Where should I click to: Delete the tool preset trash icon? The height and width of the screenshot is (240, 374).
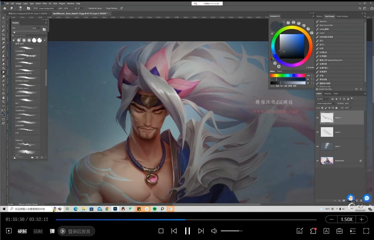point(361,89)
